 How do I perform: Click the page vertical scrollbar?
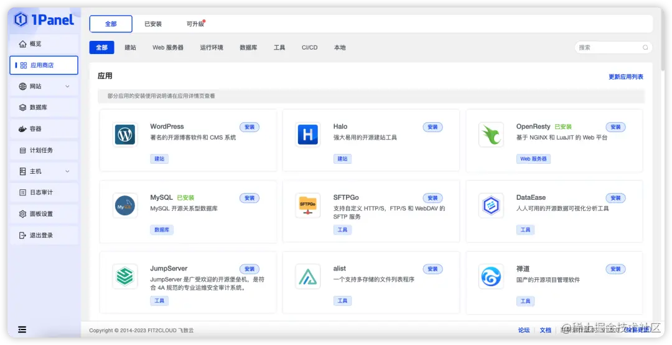pyautogui.click(x=663, y=40)
